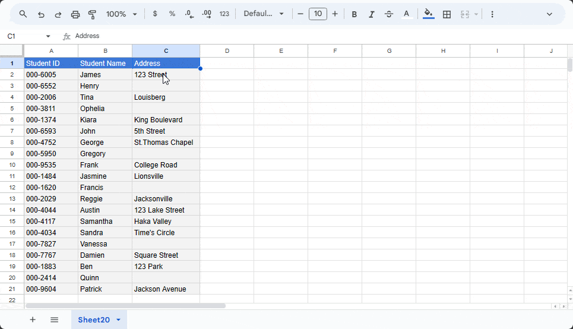
Task: Open the all sheets list icon
Action: click(x=54, y=320)
